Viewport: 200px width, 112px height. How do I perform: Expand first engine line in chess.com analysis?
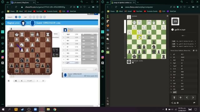(x=195, y=41)
